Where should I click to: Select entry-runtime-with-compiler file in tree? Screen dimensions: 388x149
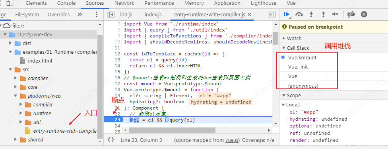[64, 131]
